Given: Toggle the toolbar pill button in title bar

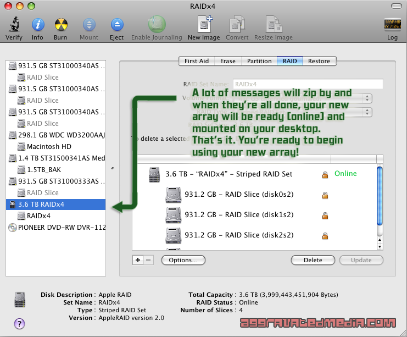Looking at the screenshot, I should tap(397, 6).
